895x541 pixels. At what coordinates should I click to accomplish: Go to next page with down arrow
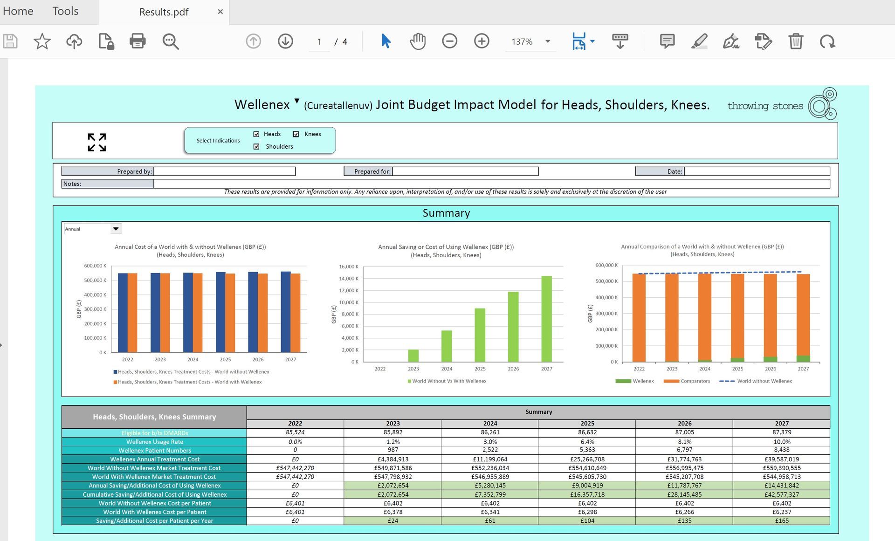point(285,41)
